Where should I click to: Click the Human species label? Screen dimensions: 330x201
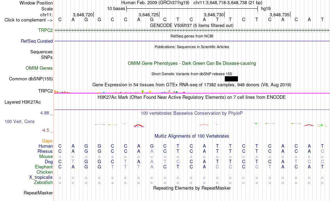pos(46,146)
